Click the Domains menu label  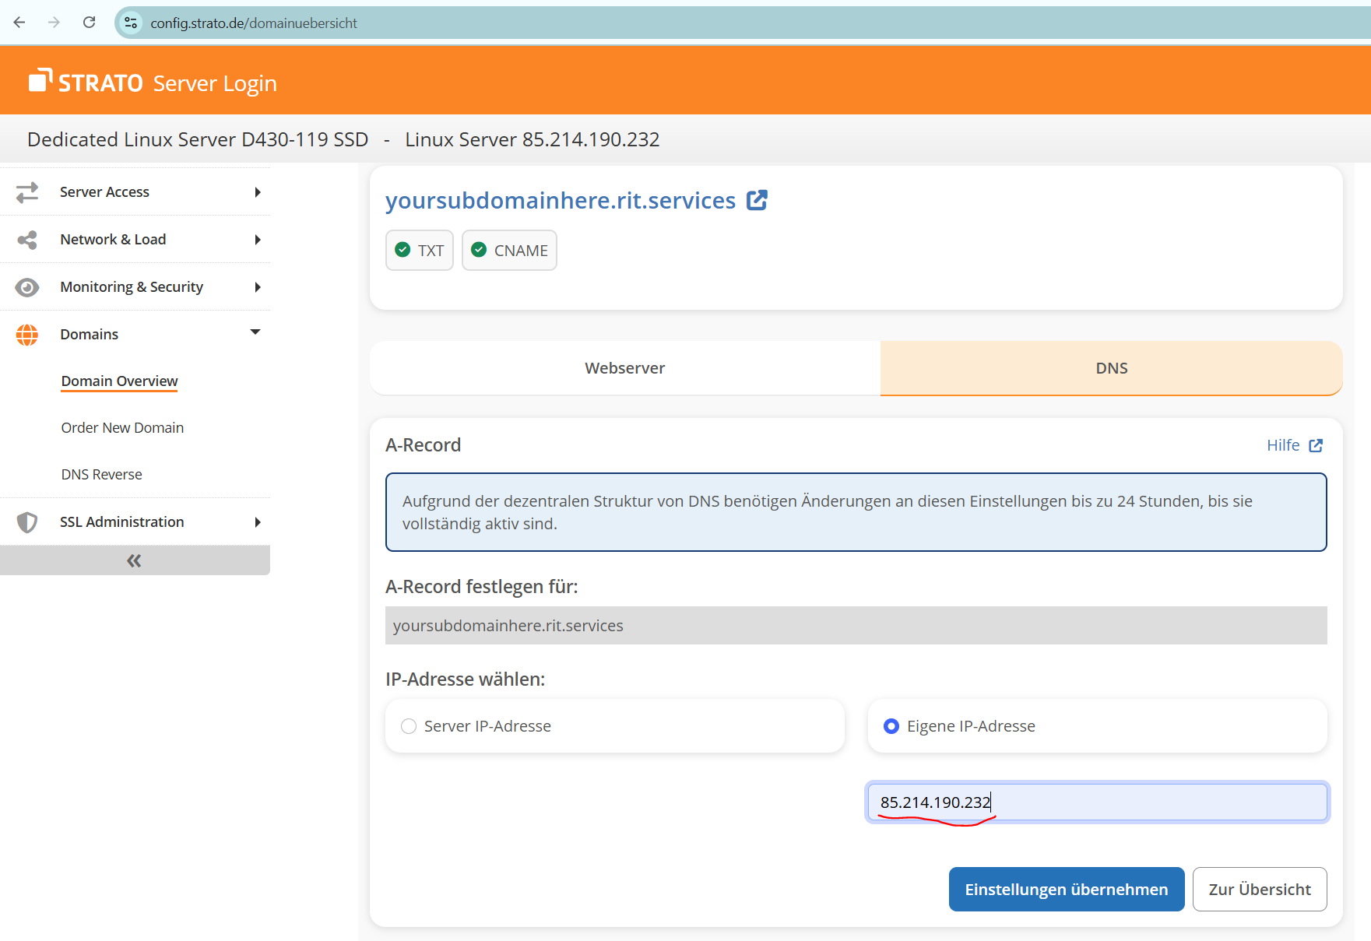[90, 335]
